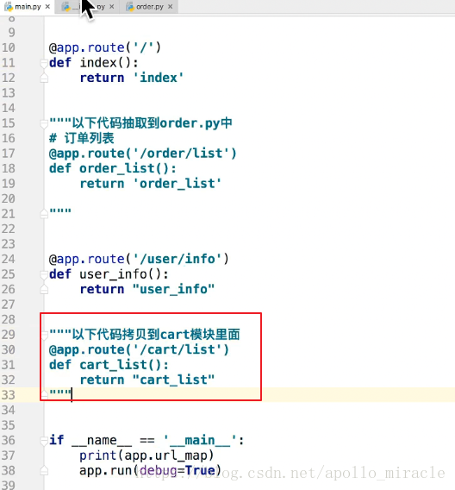This screenshot has width=455, height=490.
Task: Click on 'def user_info():' line
Action: 109,274
